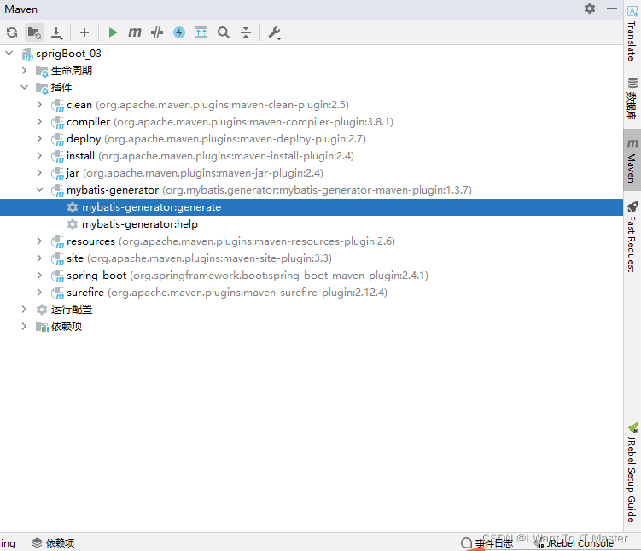Show dependencies diagram icon
This screenshot has width=641, height=551.
click(x=201, y=32)
